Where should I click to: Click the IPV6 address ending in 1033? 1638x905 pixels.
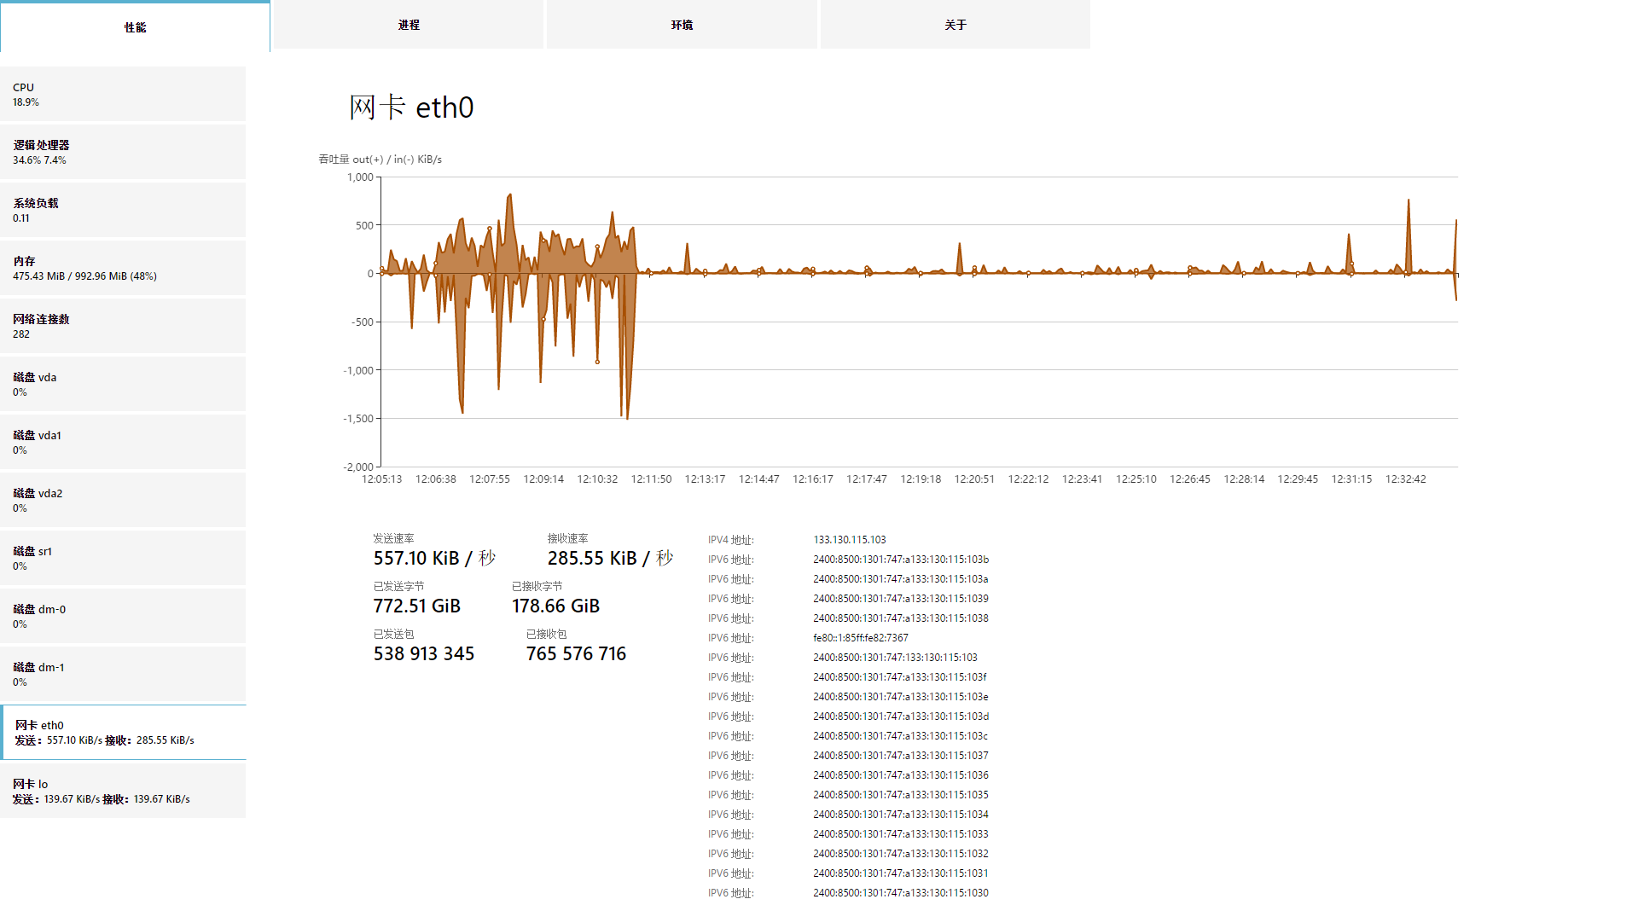[901, 834]
